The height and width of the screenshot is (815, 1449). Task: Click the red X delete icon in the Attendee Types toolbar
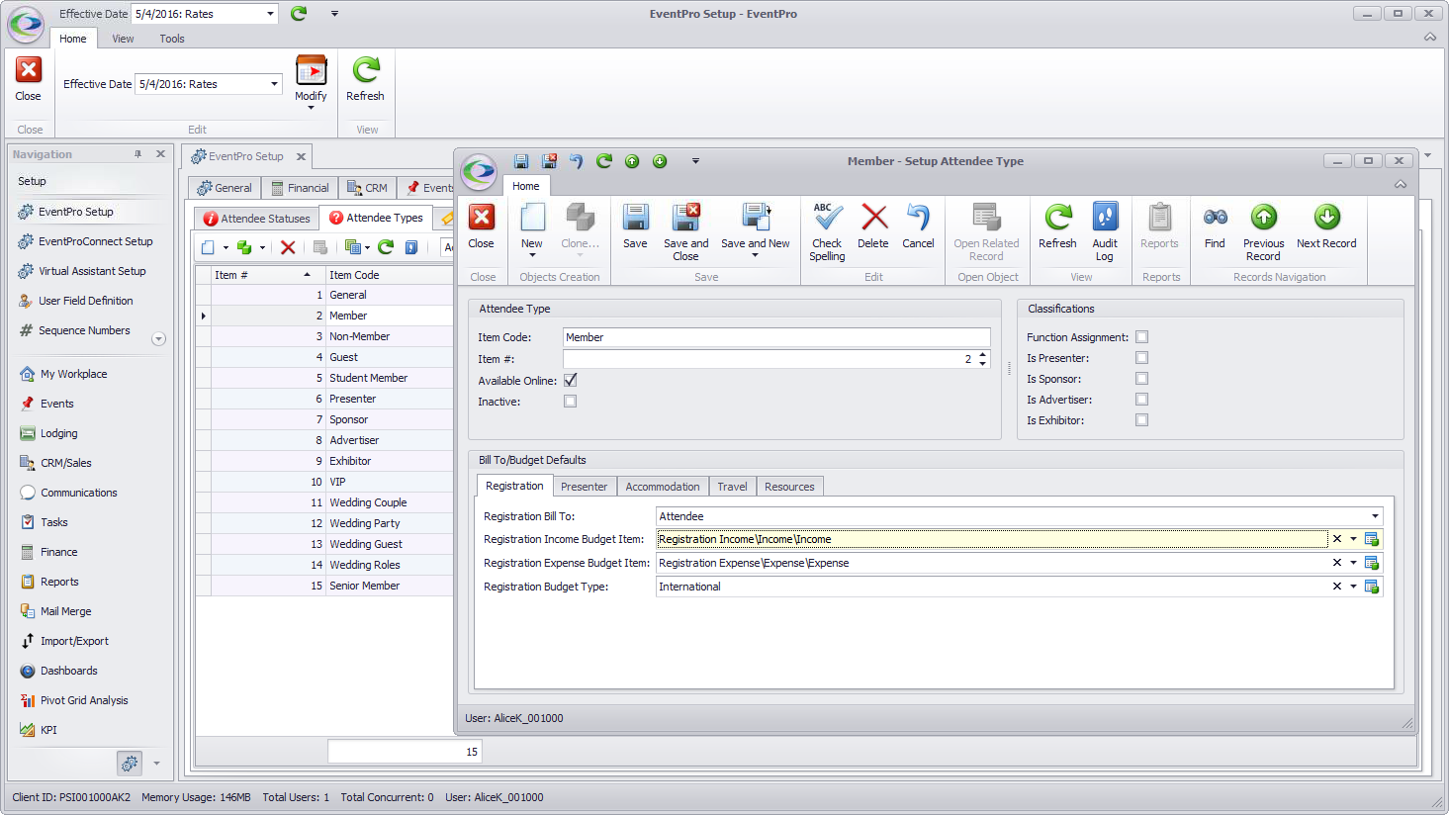click(x=288, y=247)
